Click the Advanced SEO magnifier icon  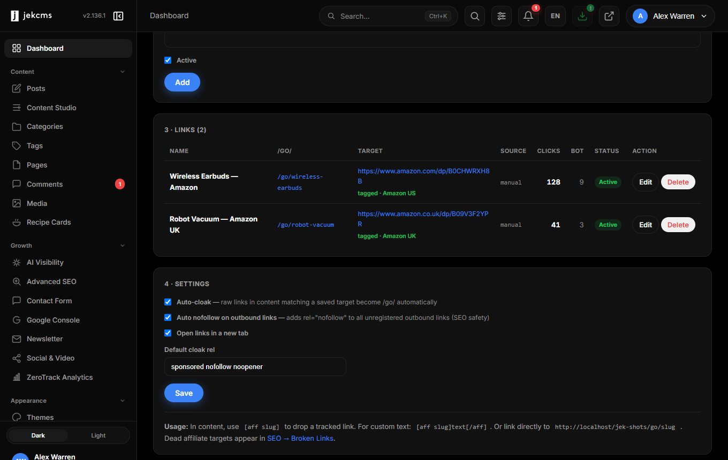click(x=17, y=281)
